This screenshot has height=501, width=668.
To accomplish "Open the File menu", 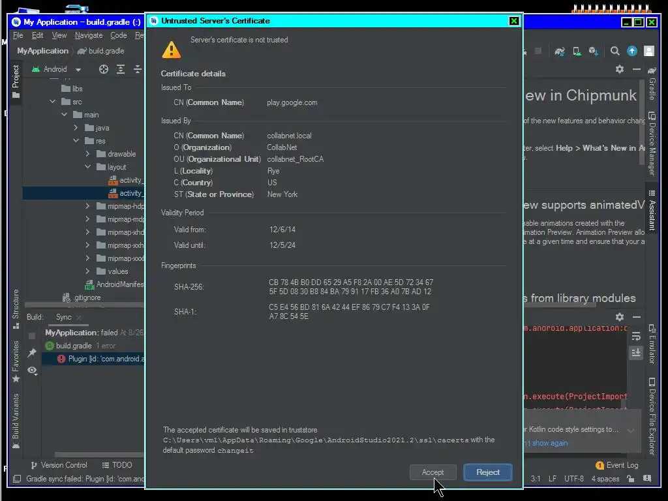I will (18, 35).
